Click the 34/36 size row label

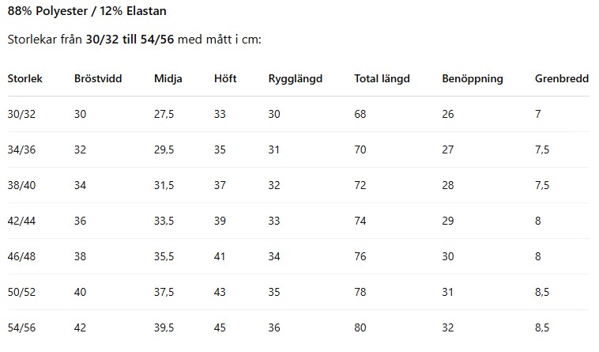click(22, 150)
